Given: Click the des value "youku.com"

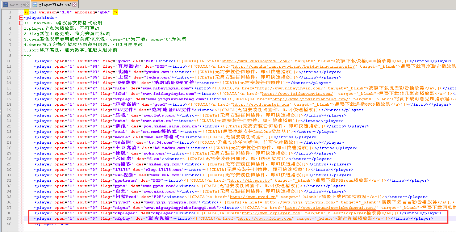Looking at the screenshot, I should (x=158, y=72).
